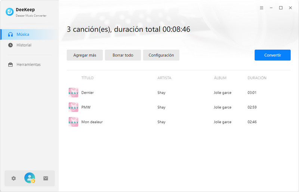Minimize the DeeKeep window

tap(271, 8)
